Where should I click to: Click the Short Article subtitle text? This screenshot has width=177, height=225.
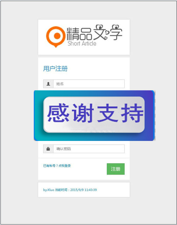click(82, 44)
